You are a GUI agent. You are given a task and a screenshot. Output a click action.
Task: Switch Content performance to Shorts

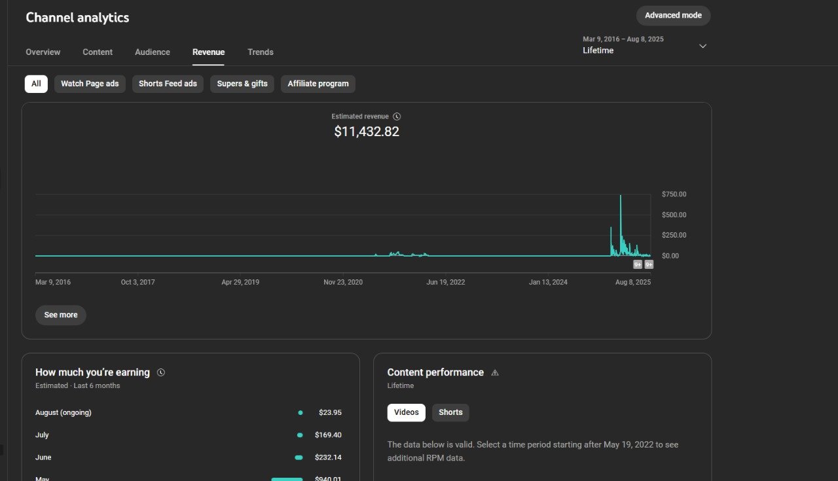450,412
